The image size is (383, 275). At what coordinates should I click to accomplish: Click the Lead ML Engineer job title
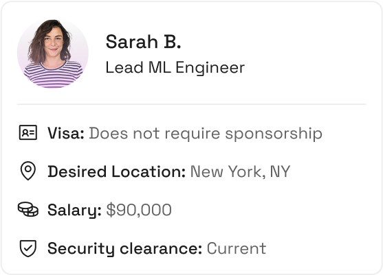pyautogui.click(x=175, y=67)
